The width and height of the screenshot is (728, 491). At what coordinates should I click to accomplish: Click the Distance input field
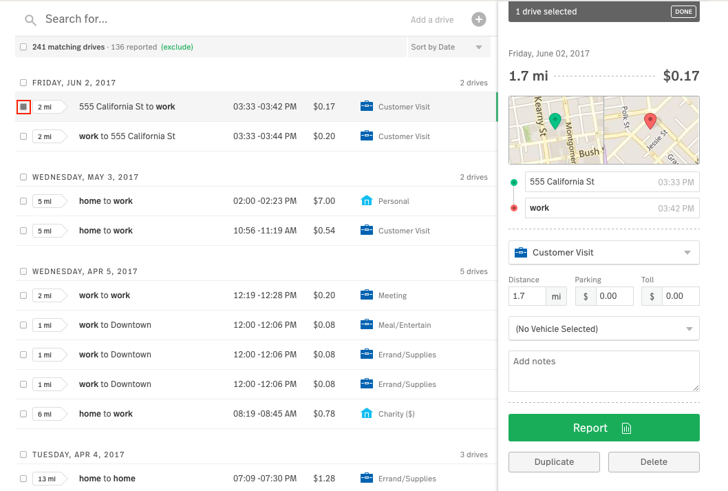(528, 296)
